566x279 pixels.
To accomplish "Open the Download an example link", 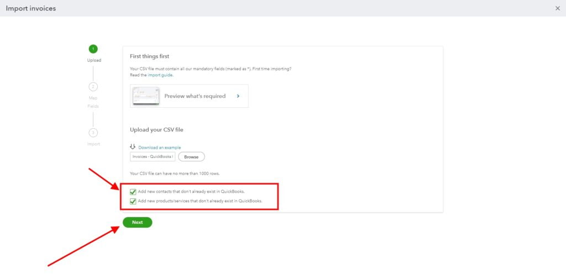I will [x=160, y=148].
